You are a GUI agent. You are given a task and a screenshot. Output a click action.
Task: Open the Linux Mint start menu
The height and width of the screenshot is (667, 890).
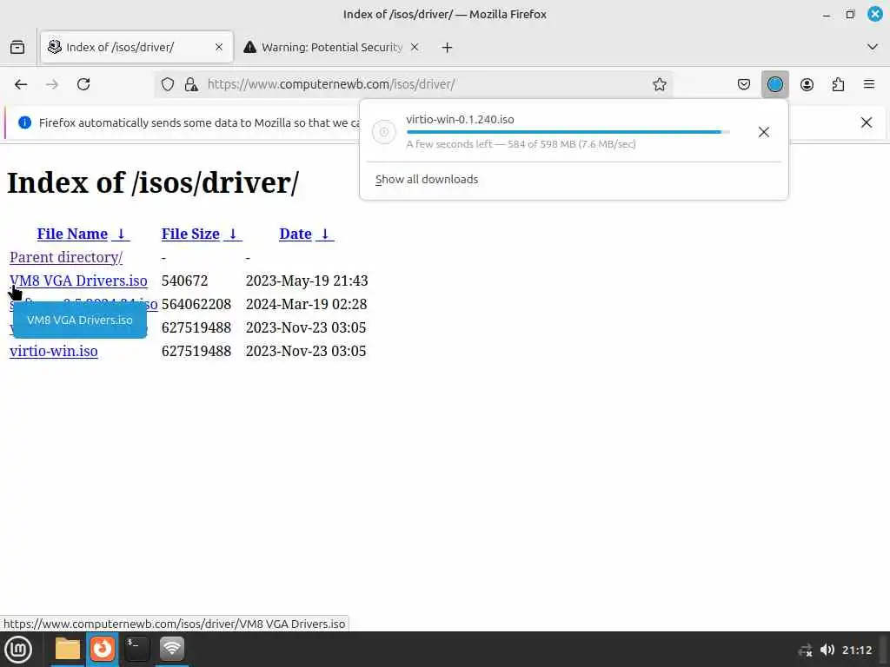click(x=18, y=650)
